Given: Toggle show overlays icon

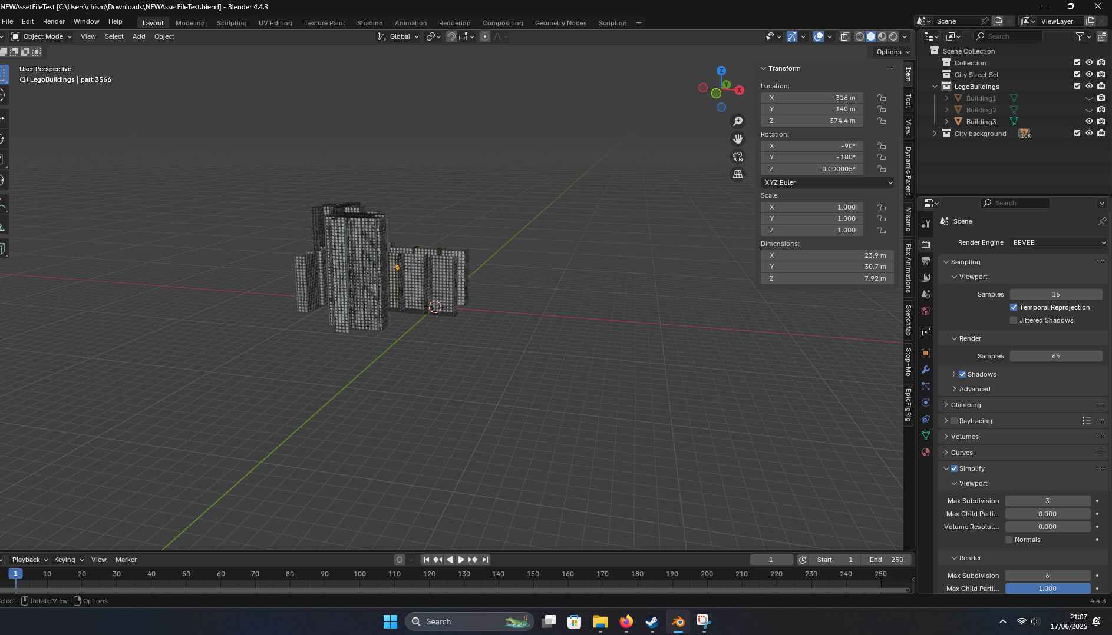Looking at the screenshot, I should [x=819, y=36].
